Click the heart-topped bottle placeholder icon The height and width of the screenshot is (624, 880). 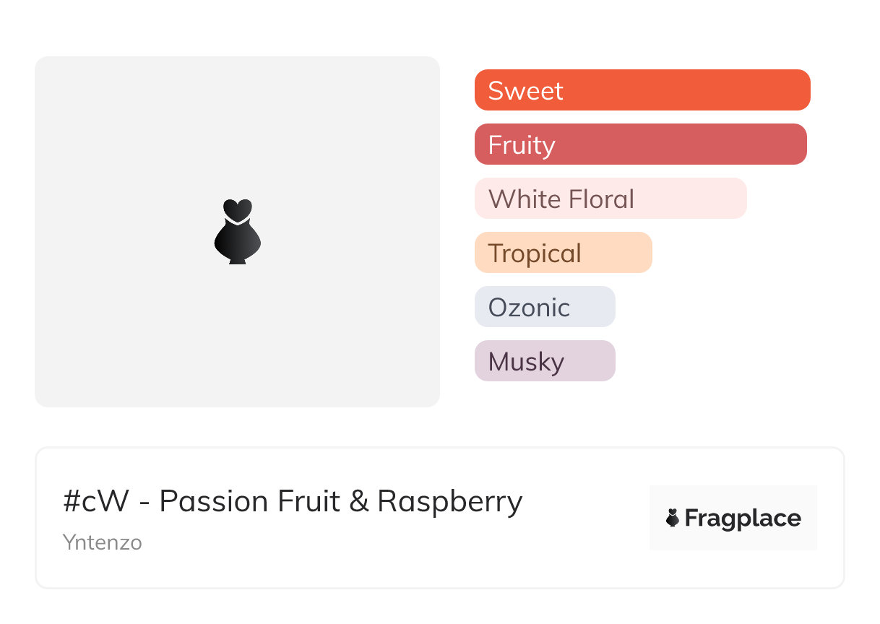point(237,231)
